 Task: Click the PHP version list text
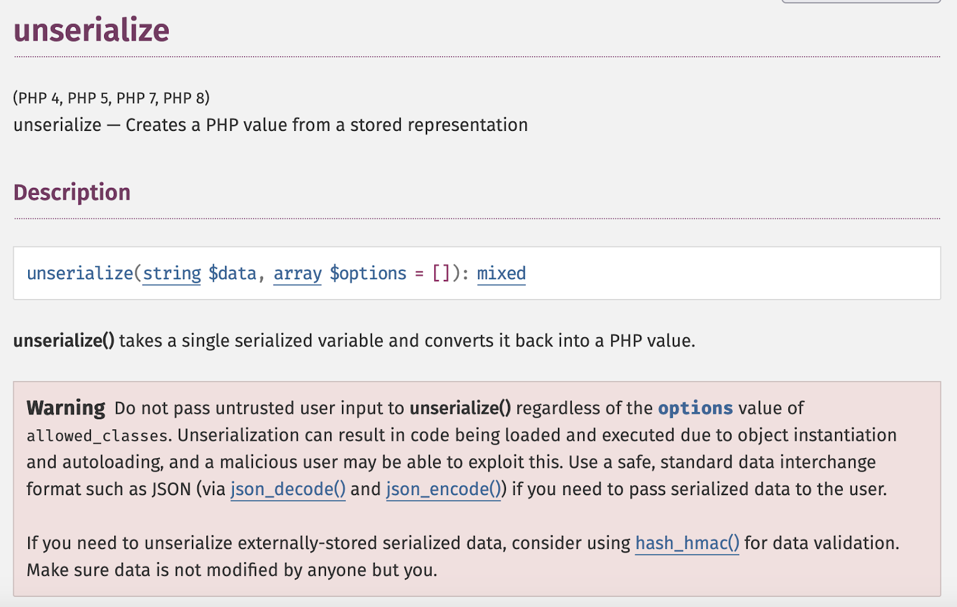point(111,98)
